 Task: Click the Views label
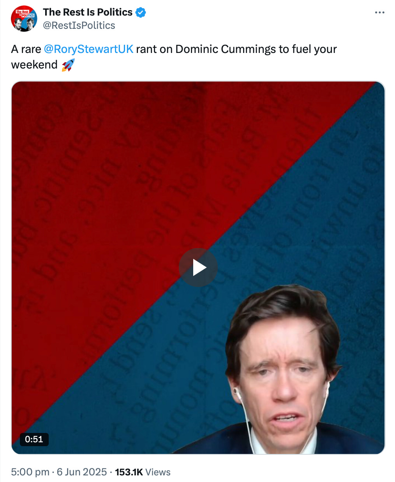point(158,472)
